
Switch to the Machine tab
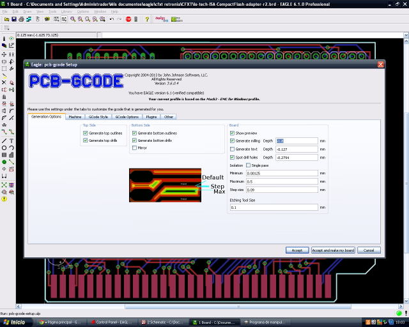click(75, 117)
